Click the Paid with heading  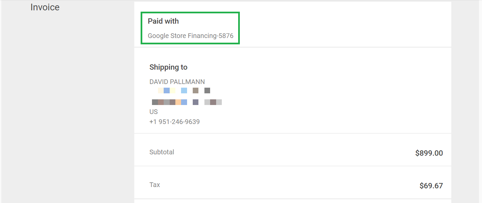click(x=163, y=21)
